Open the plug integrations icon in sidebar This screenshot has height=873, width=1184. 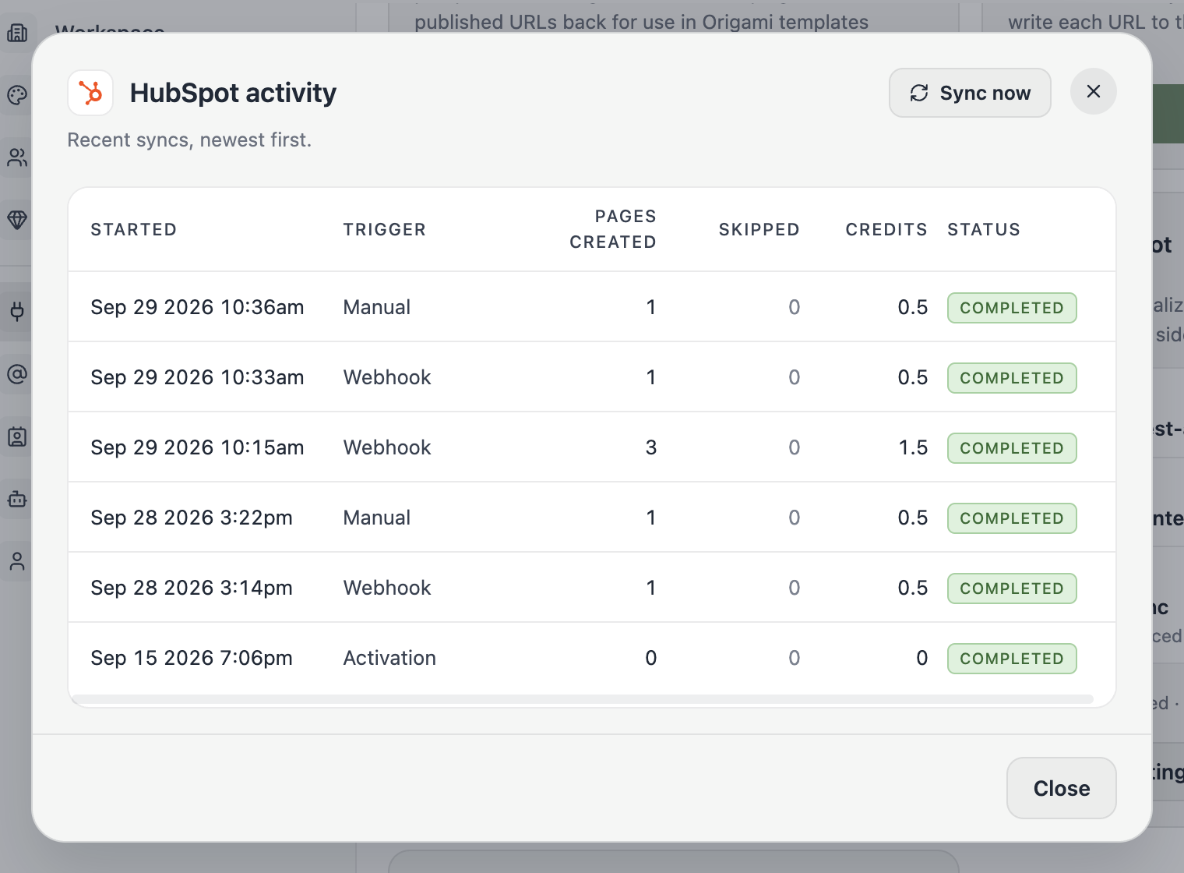(x=17, y=312)
